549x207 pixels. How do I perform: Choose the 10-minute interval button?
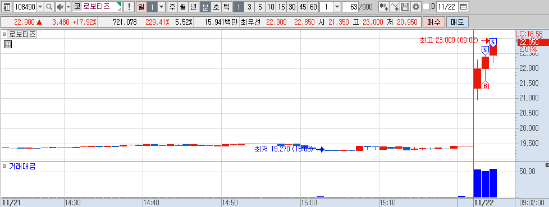coord(271,7)
